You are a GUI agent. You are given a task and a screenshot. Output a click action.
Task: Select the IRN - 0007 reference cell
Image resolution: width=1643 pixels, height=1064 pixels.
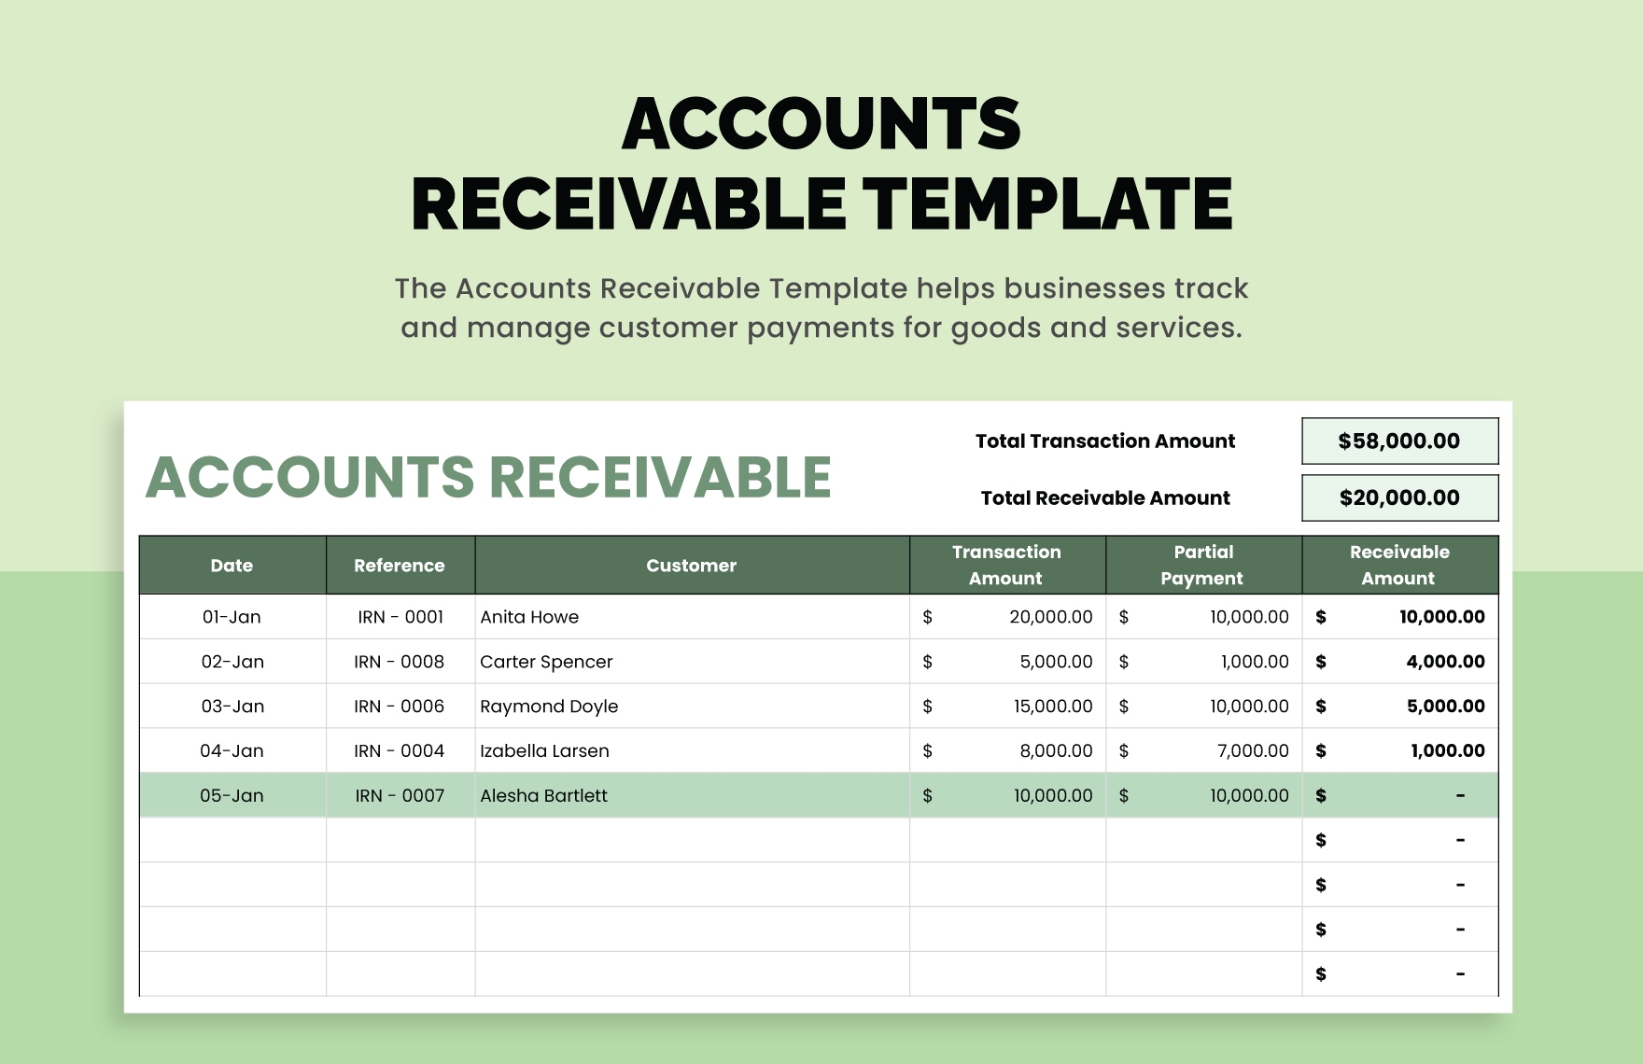click(x=399, y=795)
